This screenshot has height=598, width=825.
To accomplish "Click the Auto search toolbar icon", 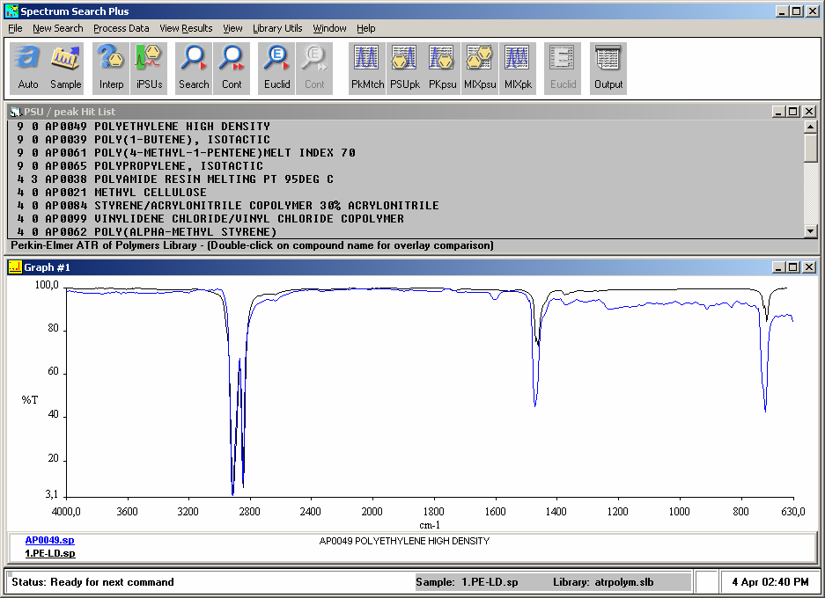I will [x=28, y=69].
